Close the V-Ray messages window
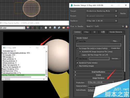The height and width of the screenshot is (98, 130). point(44,48)
